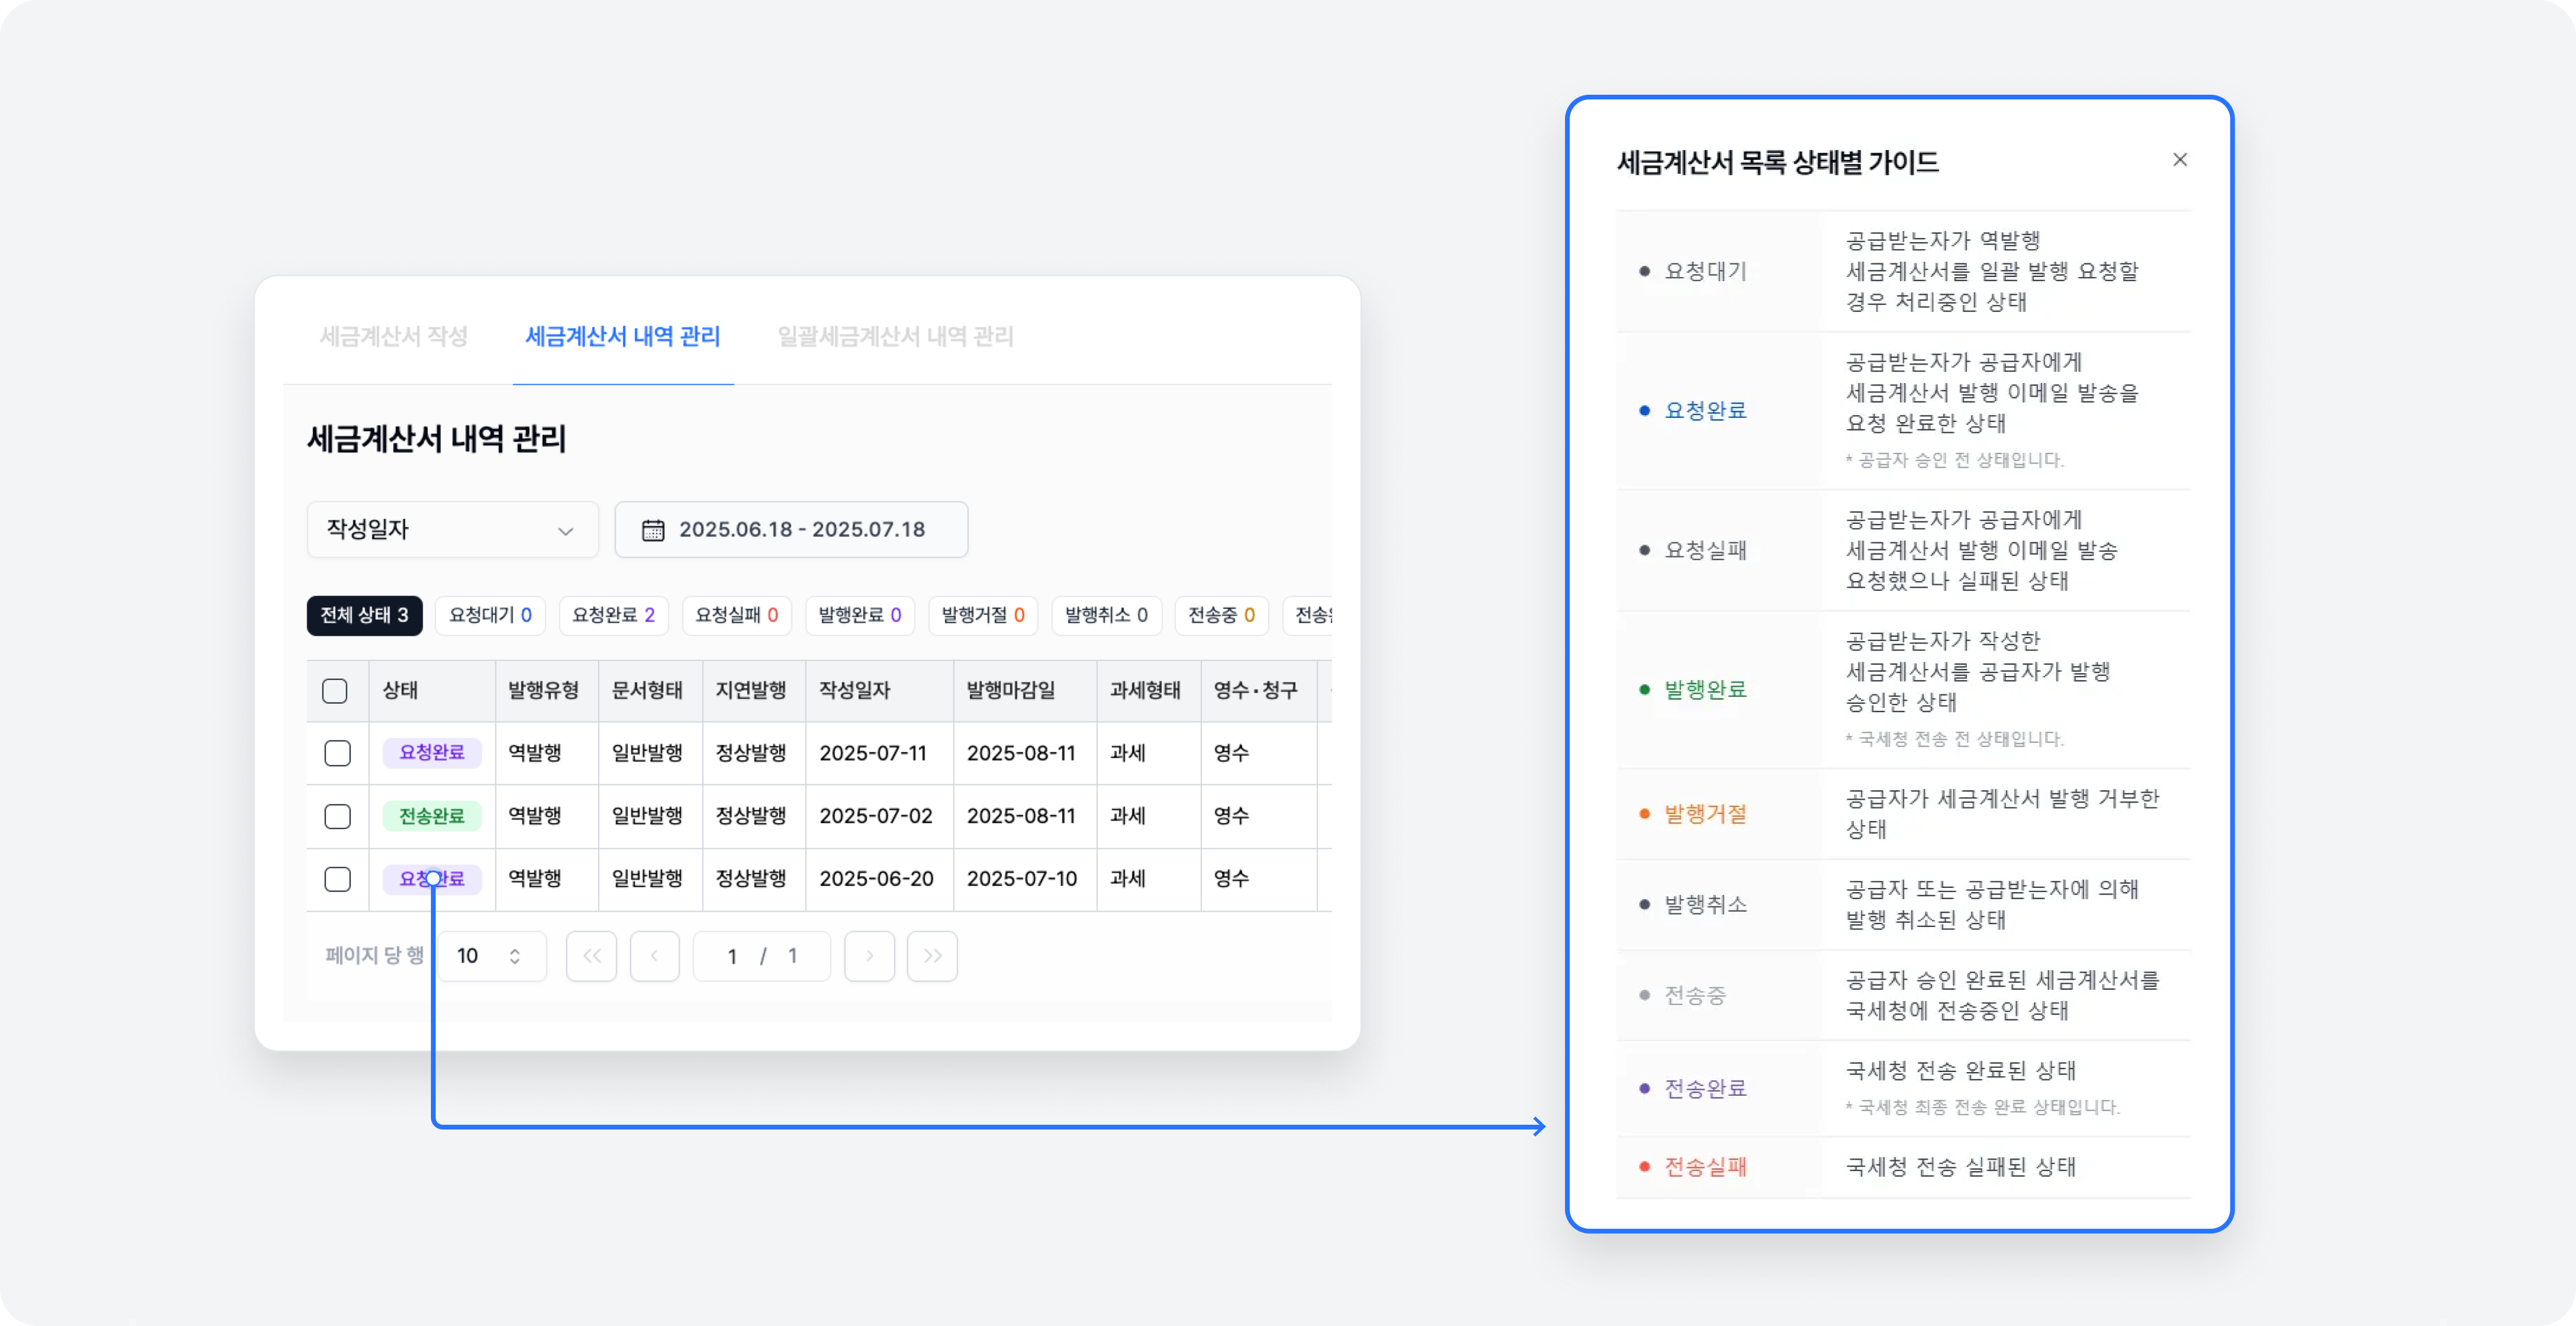Open the 2025.06.18 - 2025.07.18 date range selector

pyautogui.click(x=791, y=529)
